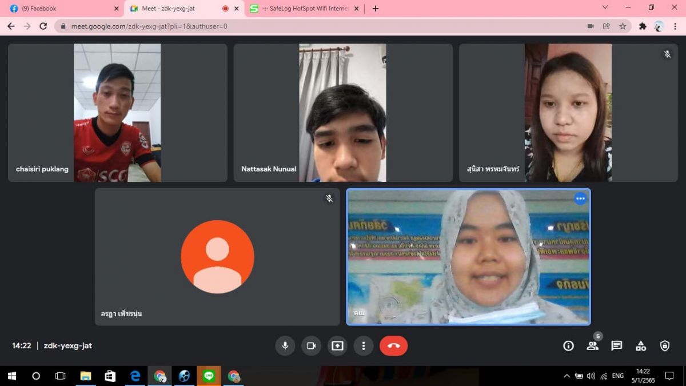Show the participants list
The width and height of the screenshot is (686, 386).
(592, 345)
